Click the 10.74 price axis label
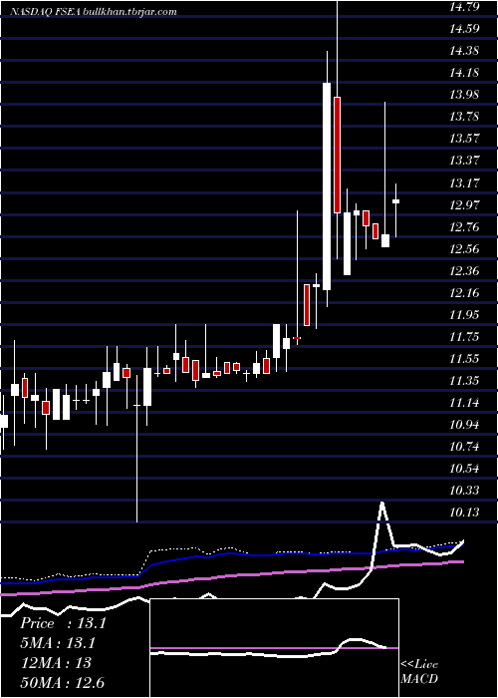This screenshot has width=498, height=698. (x=464, y=447)
